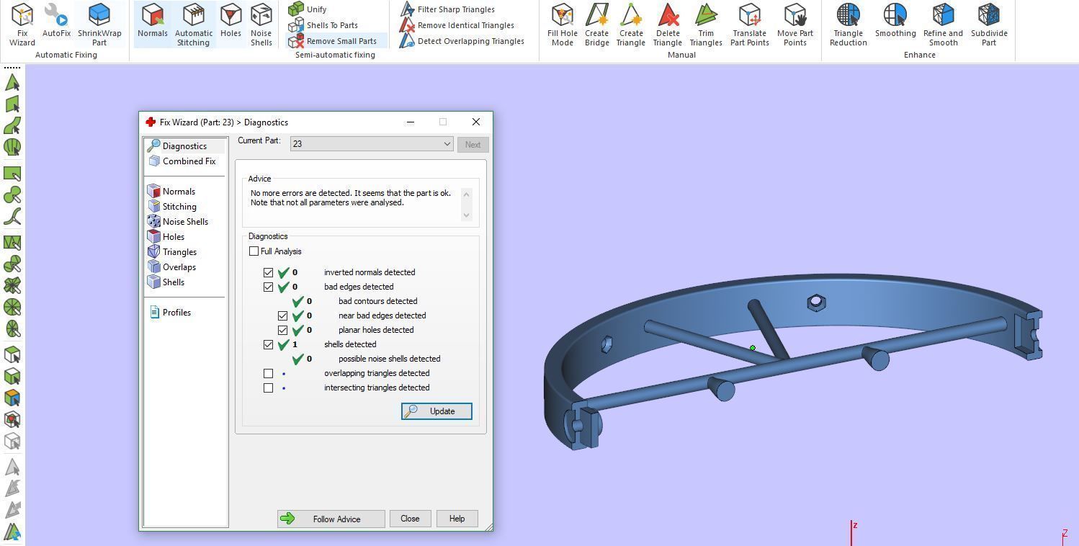Click the Noise Shells ribbon tool
Screen dimensions: 1079x546
coord(261,24)
